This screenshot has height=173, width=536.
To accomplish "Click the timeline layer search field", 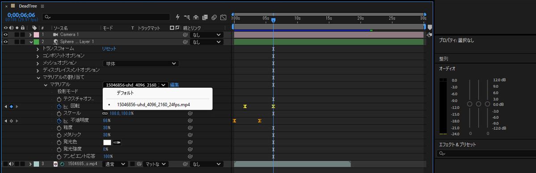I will [x=106, y=17].
